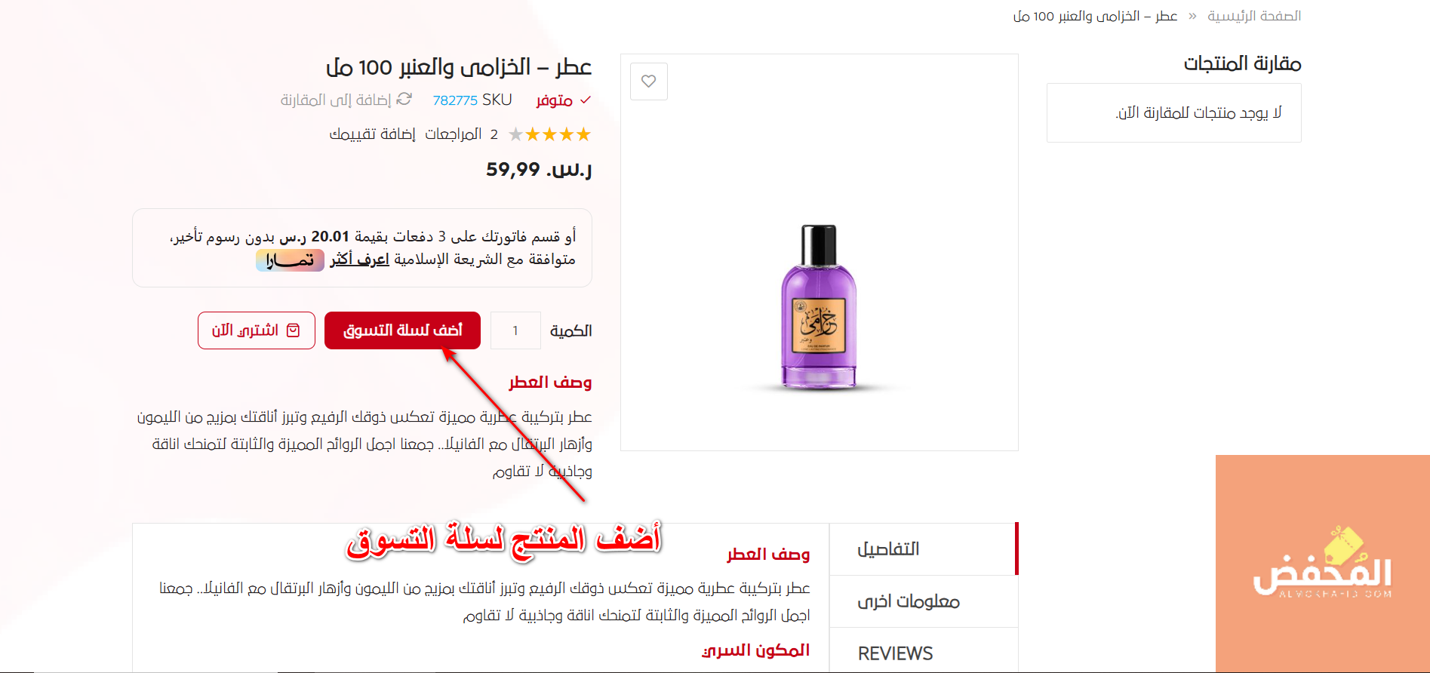Click the five-star rating icons
This screenshot has width=1430, height=673.
[x=549, y=134]
